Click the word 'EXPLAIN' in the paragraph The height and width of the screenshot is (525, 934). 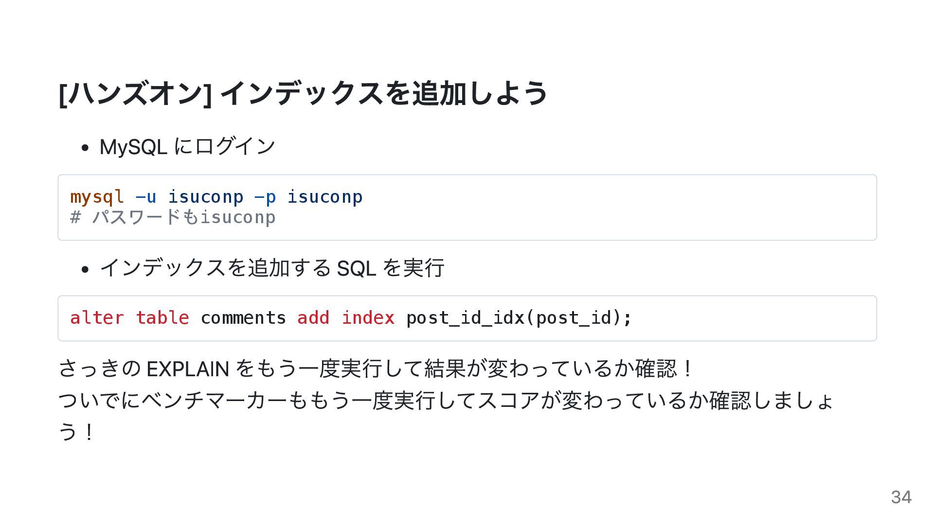click(x=188, y=369)
